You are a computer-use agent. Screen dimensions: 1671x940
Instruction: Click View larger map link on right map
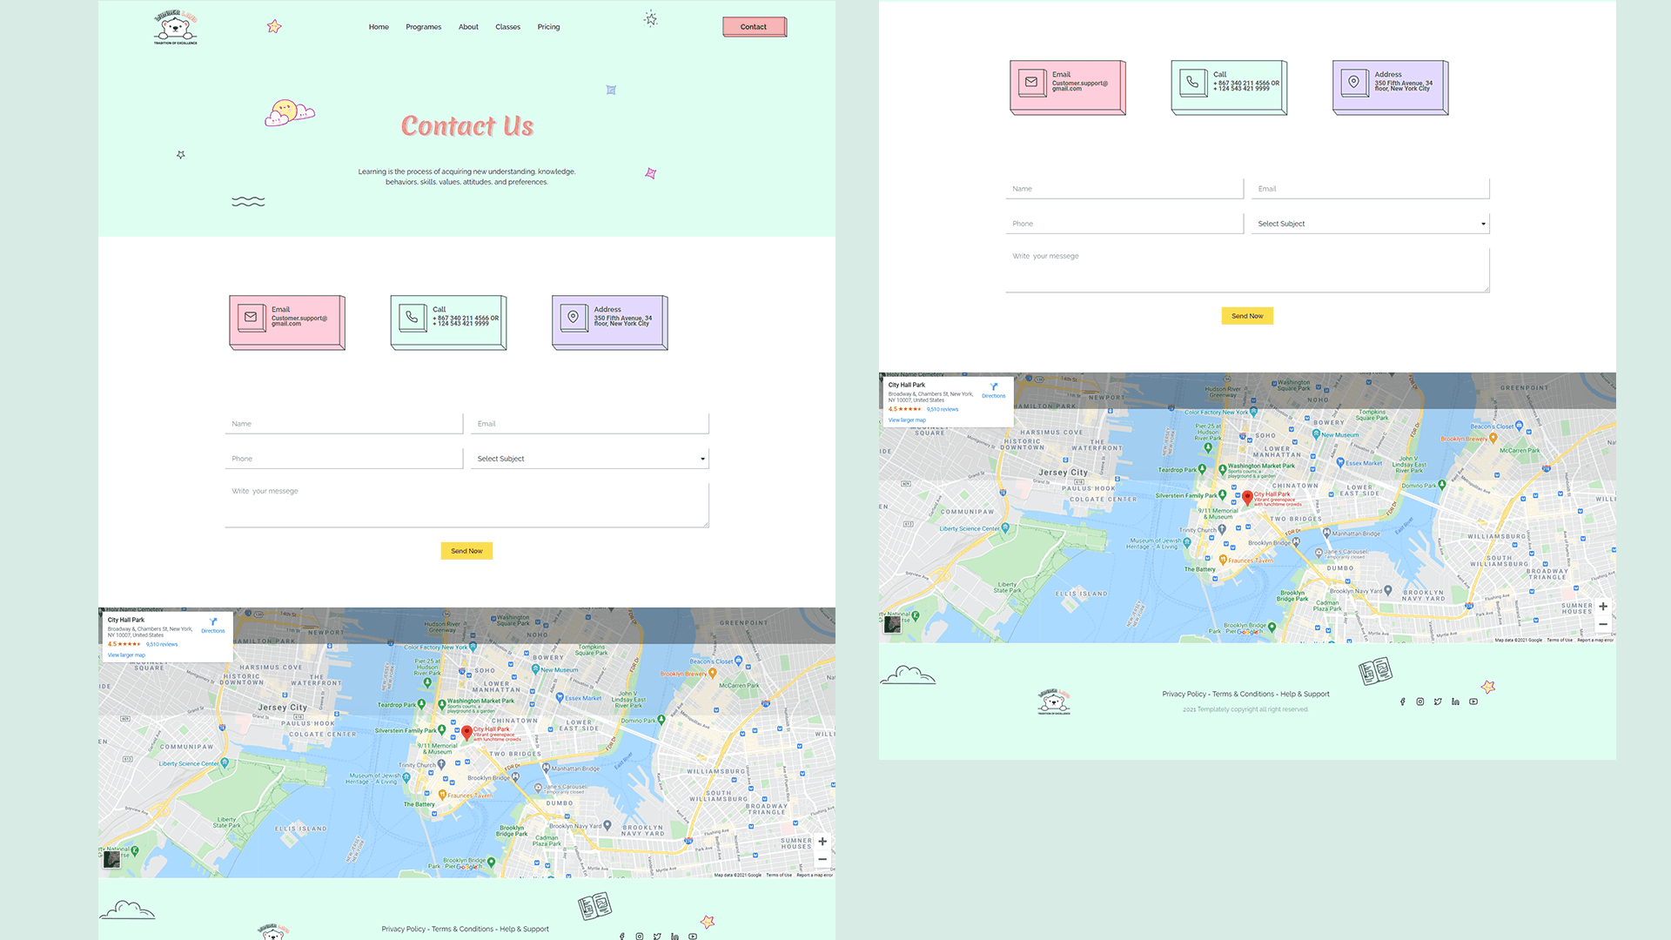[907, 420]
